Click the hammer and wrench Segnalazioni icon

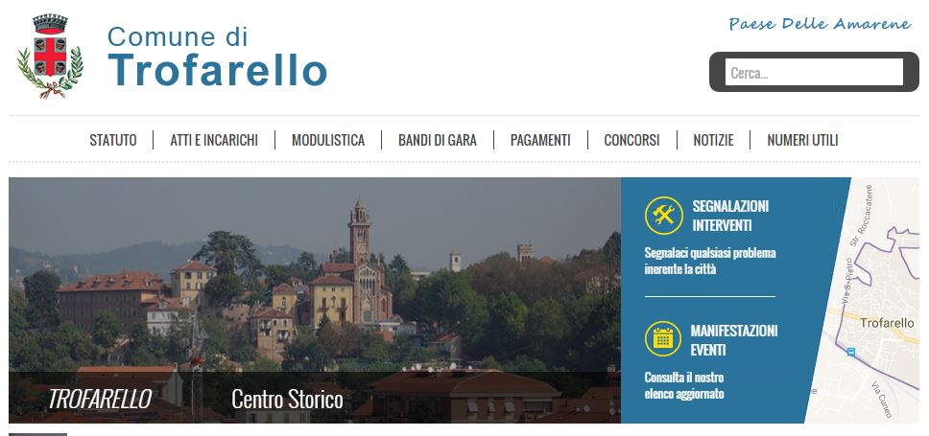click(x=663, y=216)
